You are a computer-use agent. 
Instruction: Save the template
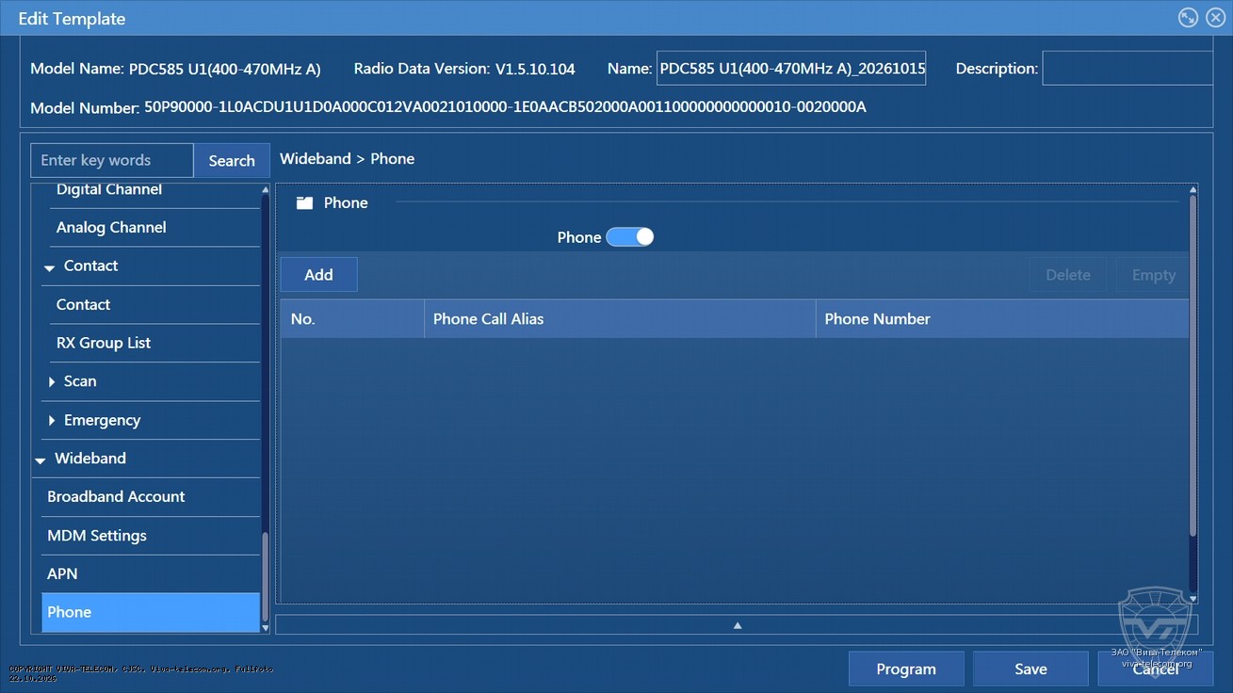[x=1030, y=669]
